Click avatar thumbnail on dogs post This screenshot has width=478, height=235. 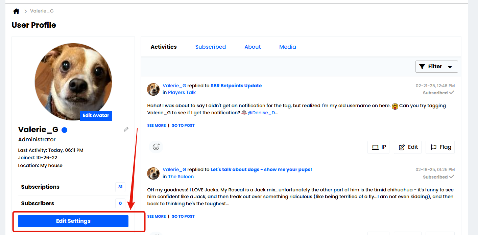pos(153,173)
